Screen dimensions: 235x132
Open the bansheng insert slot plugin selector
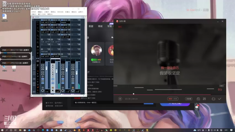(x=66, y=56)
